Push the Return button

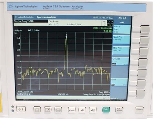tap(139, 109)
